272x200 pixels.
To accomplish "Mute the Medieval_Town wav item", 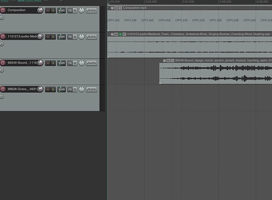I will (116, 34).
